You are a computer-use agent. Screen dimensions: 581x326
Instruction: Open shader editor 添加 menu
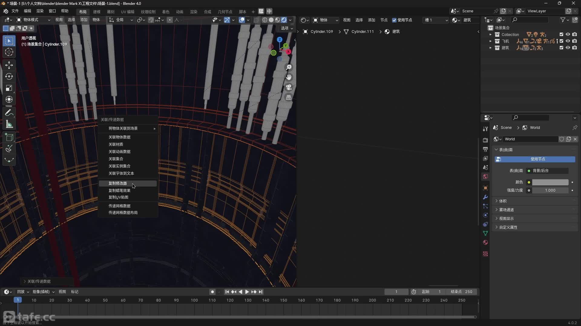coord(371,20)
